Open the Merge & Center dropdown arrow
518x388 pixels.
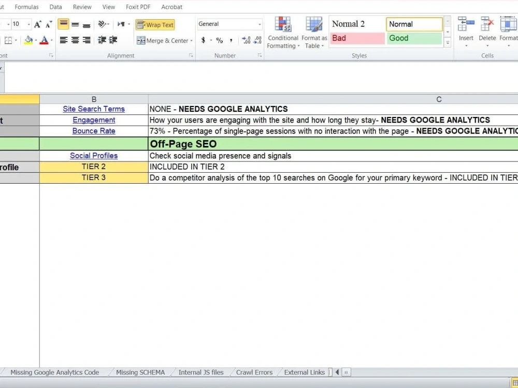click(191, 41)
